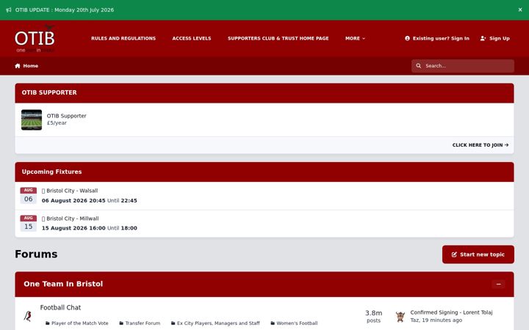This screenshot has width=529, height=330.
Task: Click the OTIB site logo
Action: coord(35,38)
